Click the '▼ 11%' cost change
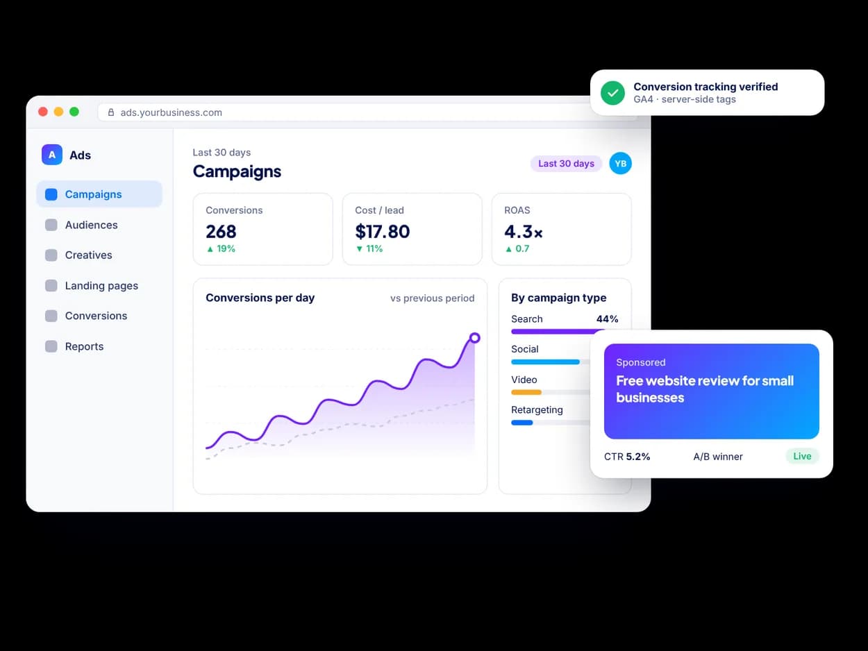Viewport: 868px width, 651px height. coord(369,248)
